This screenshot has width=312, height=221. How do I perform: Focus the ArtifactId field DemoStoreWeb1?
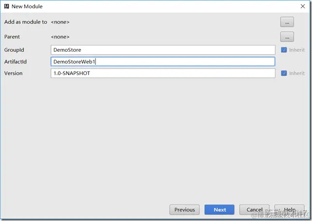tap(163, 61)
